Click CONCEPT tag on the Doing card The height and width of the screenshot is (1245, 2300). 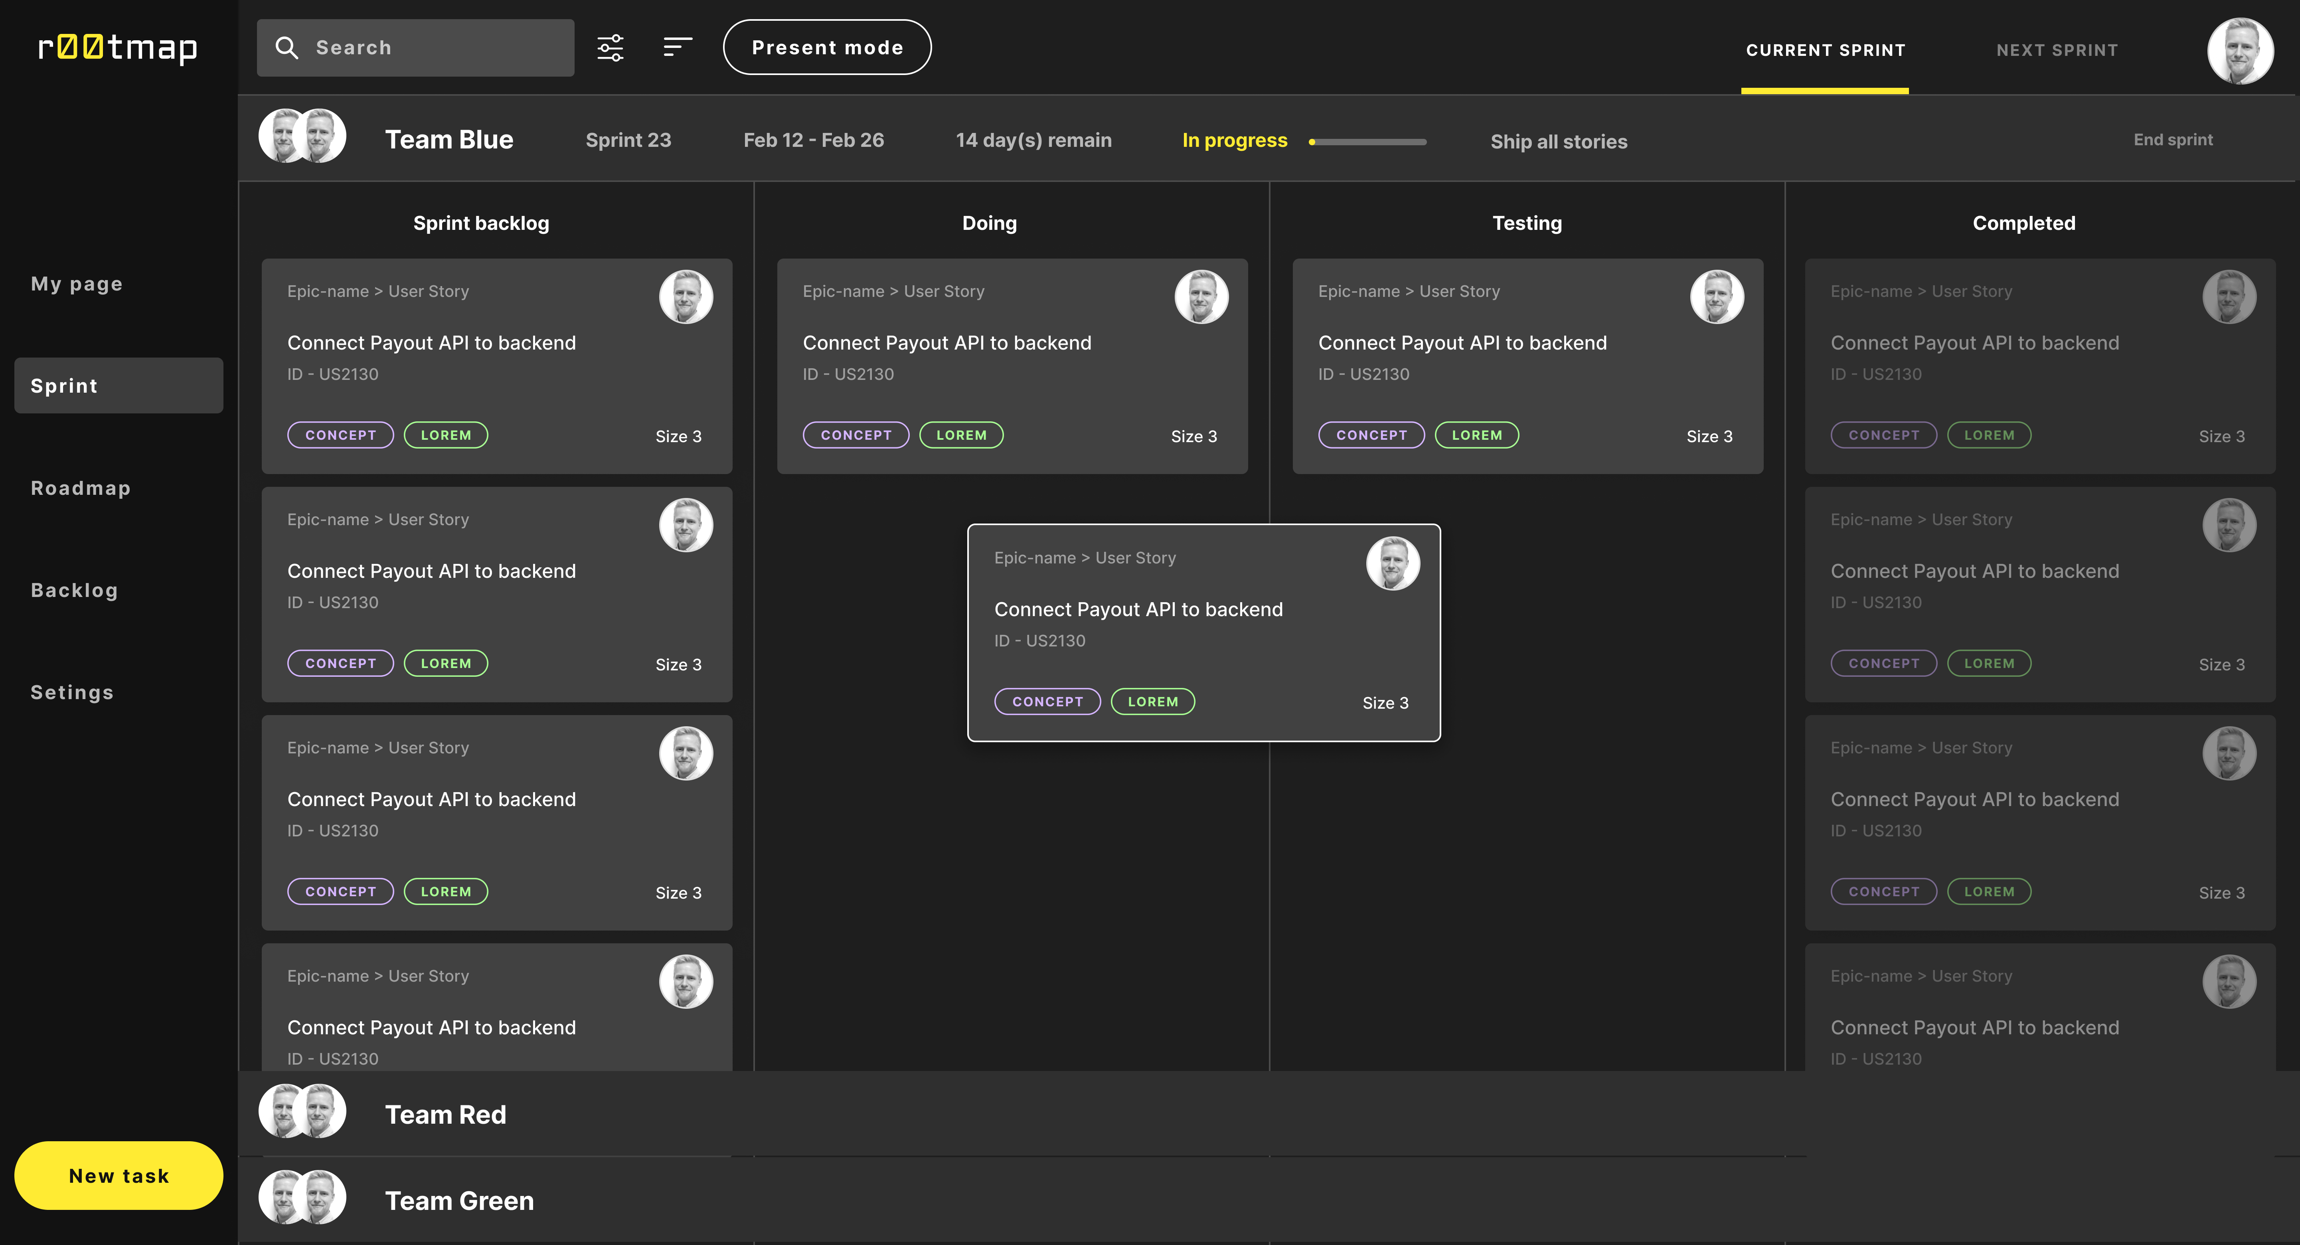pos(856,435)
